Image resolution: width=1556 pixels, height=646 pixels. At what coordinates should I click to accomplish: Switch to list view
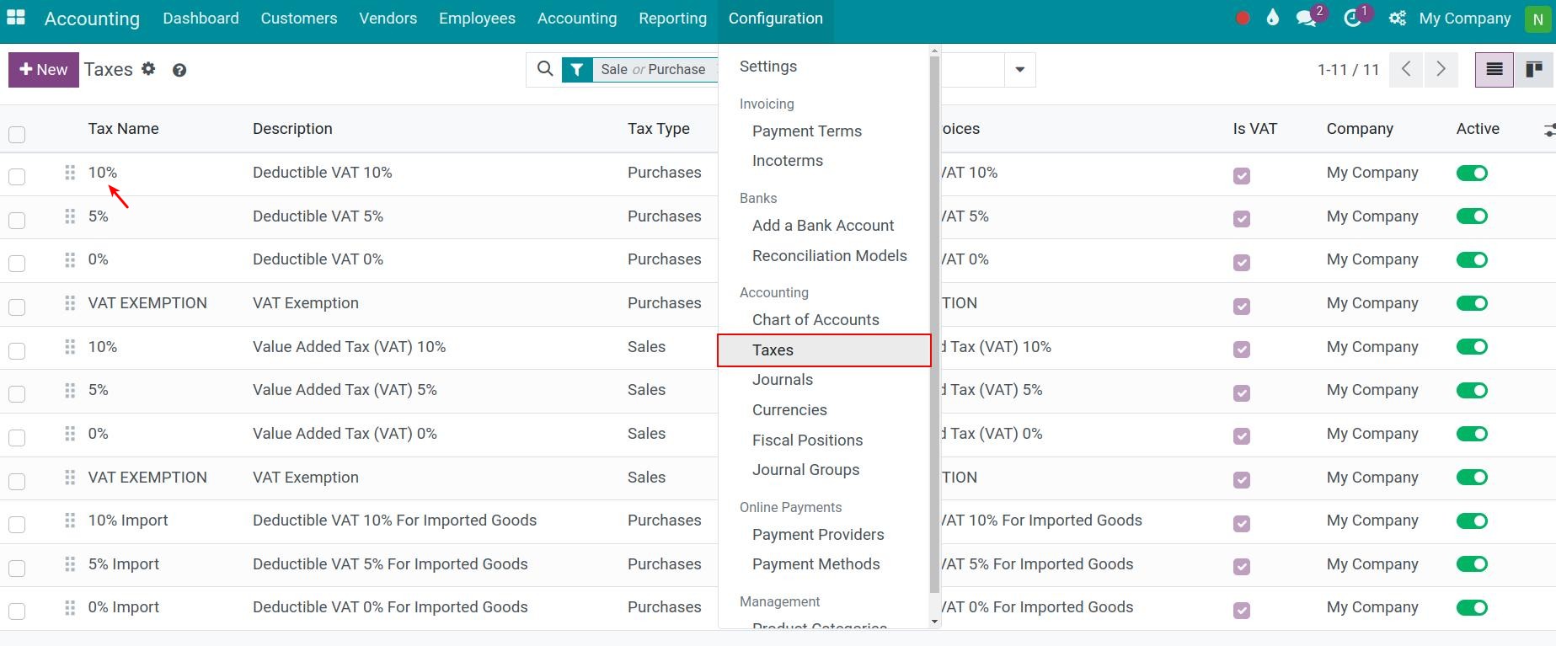click(x=1495, y=69)
